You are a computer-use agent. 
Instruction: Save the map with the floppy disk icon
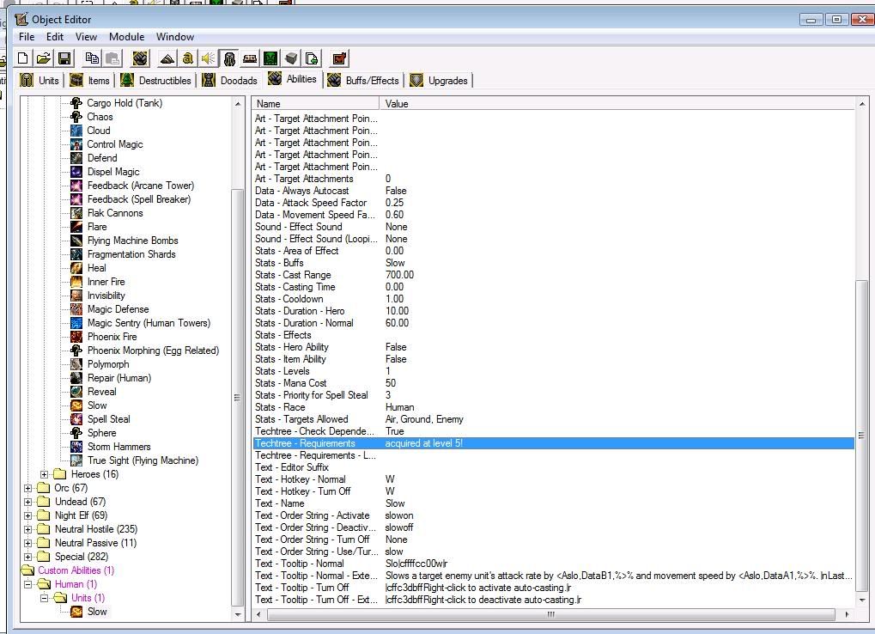tap(64, 58)
